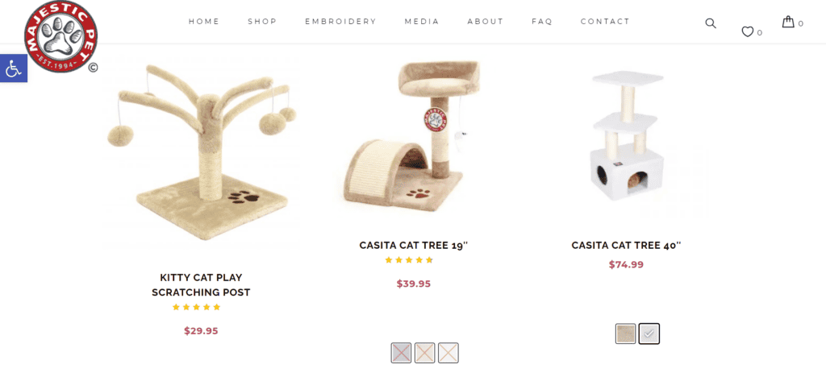Open the wishlist heart icon

point(747,32)
